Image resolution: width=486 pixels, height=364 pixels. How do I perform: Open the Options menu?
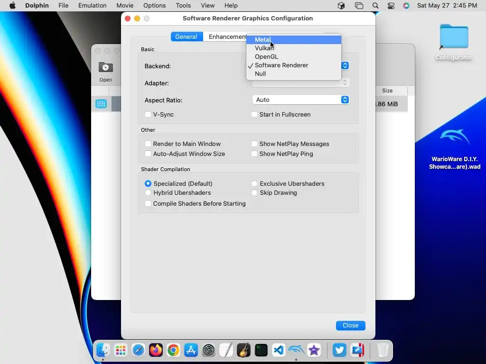coord(154,6)
